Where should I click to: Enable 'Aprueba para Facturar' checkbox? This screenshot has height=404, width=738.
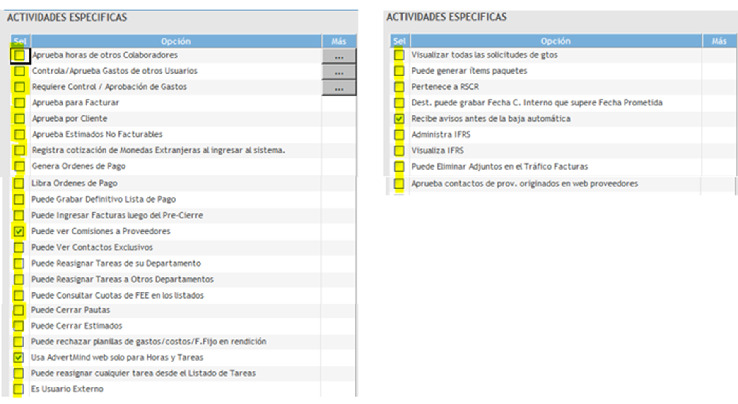[19, 103]
